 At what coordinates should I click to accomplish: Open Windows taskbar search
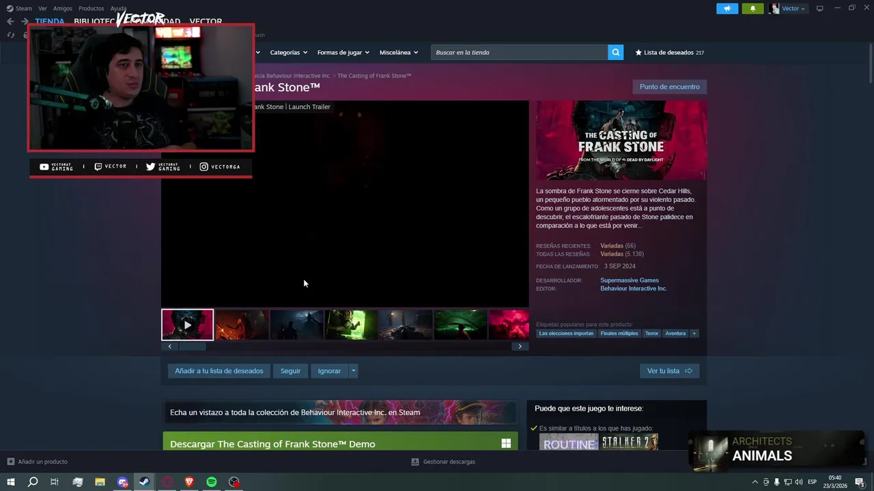(x=33, y=482)
